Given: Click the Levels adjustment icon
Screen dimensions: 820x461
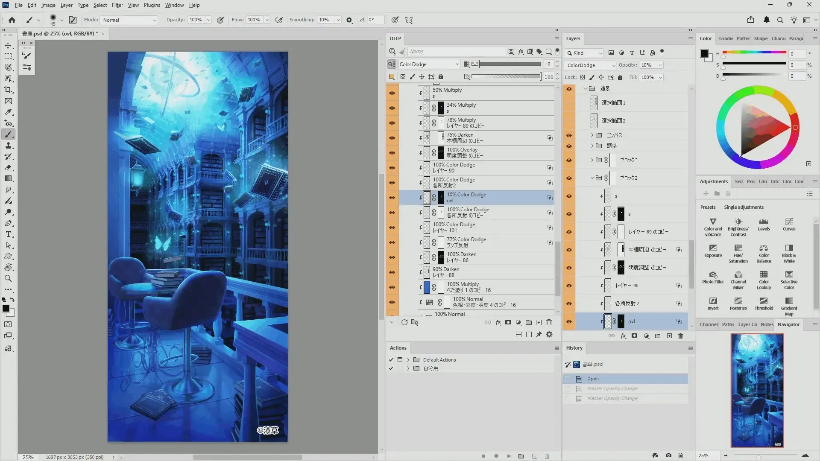Looking at the screenshot, I should [x=764, y=225].
